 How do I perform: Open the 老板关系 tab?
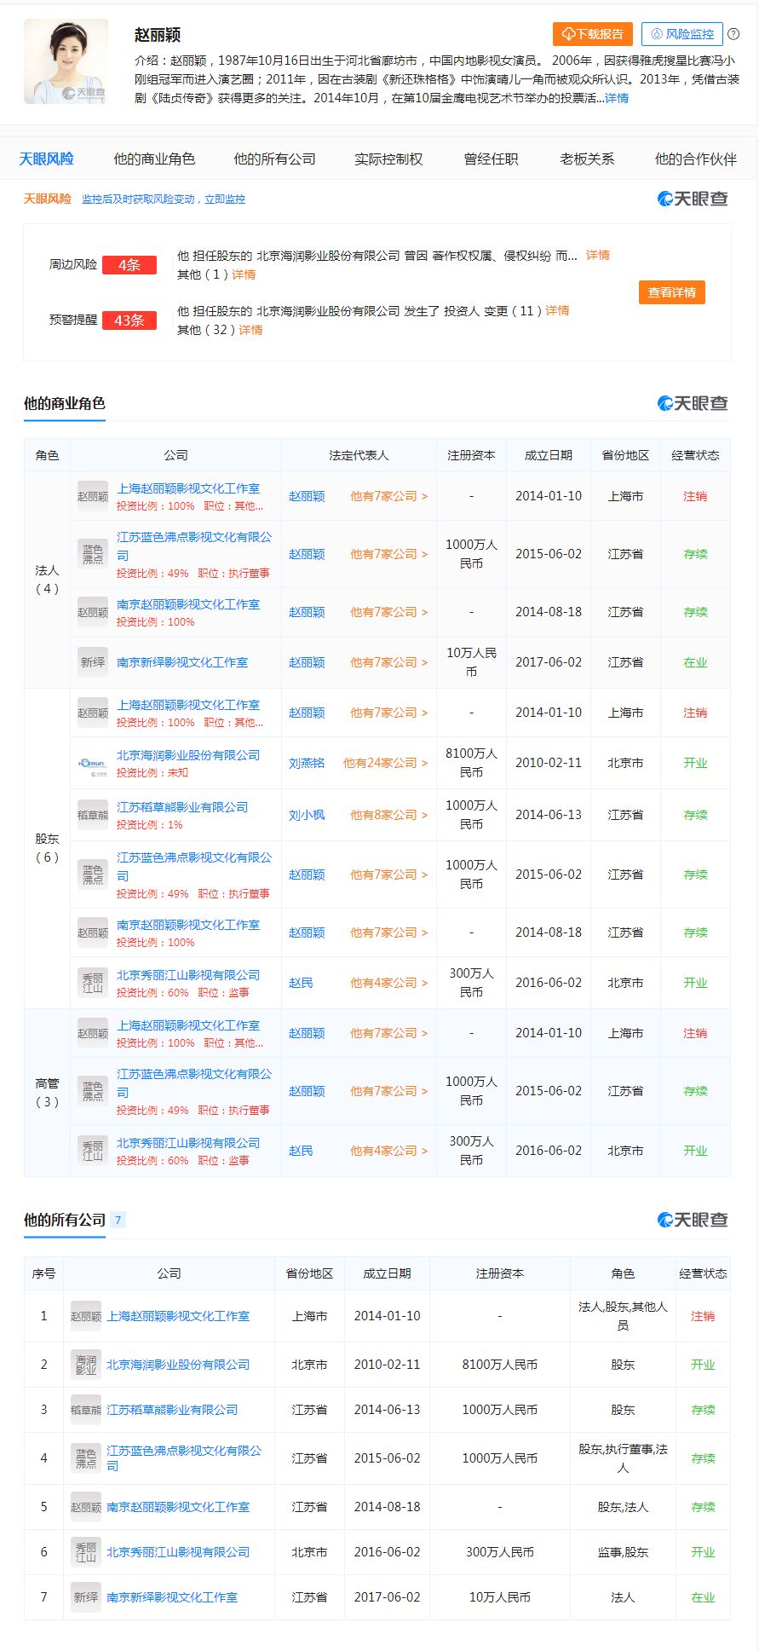pos(587,159)
